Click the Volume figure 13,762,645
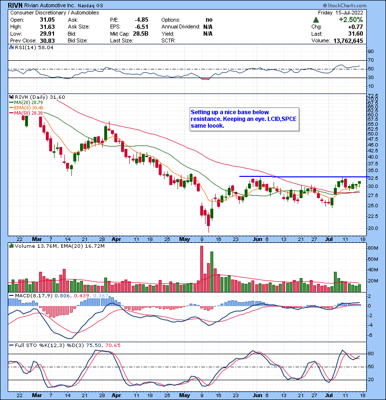Screen dimensions: 386x400 coord(348,40)
